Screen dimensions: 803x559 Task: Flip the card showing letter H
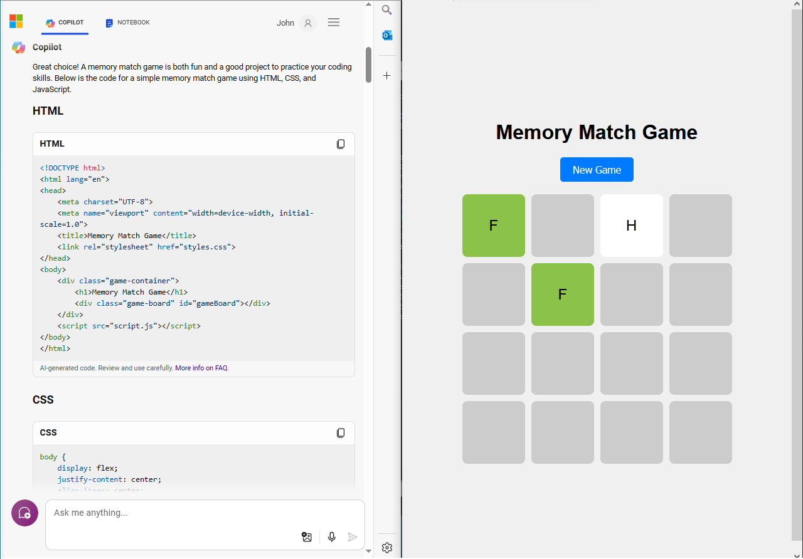632,226
